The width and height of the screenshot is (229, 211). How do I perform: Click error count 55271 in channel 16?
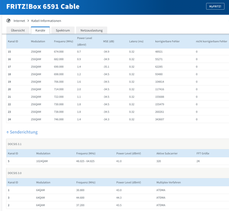point(159,59)
